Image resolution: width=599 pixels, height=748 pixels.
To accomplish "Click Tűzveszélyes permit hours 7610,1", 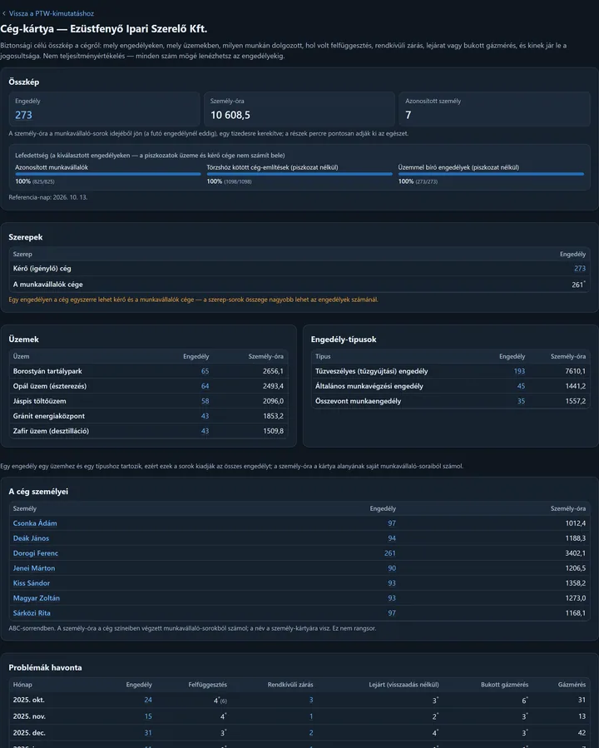I will [x=575, y=371].
